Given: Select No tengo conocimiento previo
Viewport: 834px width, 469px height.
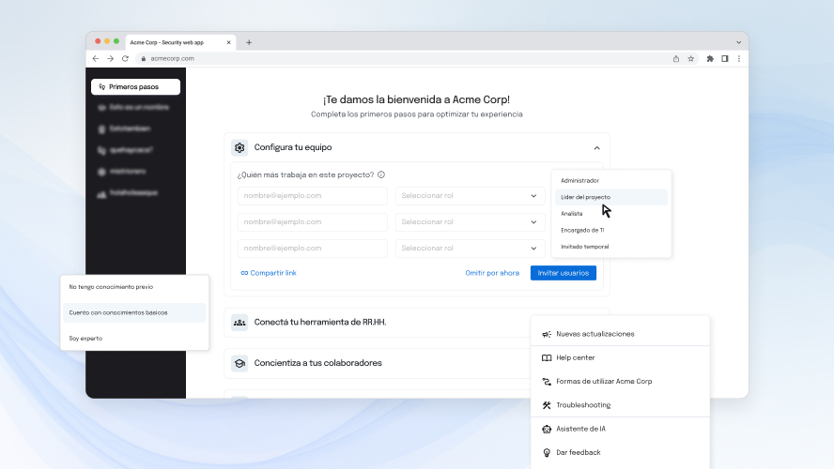Looking at the screenshot, I should [134, 287].
